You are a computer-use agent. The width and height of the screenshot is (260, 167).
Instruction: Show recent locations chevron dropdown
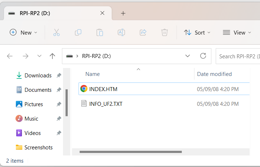(39, 56)
